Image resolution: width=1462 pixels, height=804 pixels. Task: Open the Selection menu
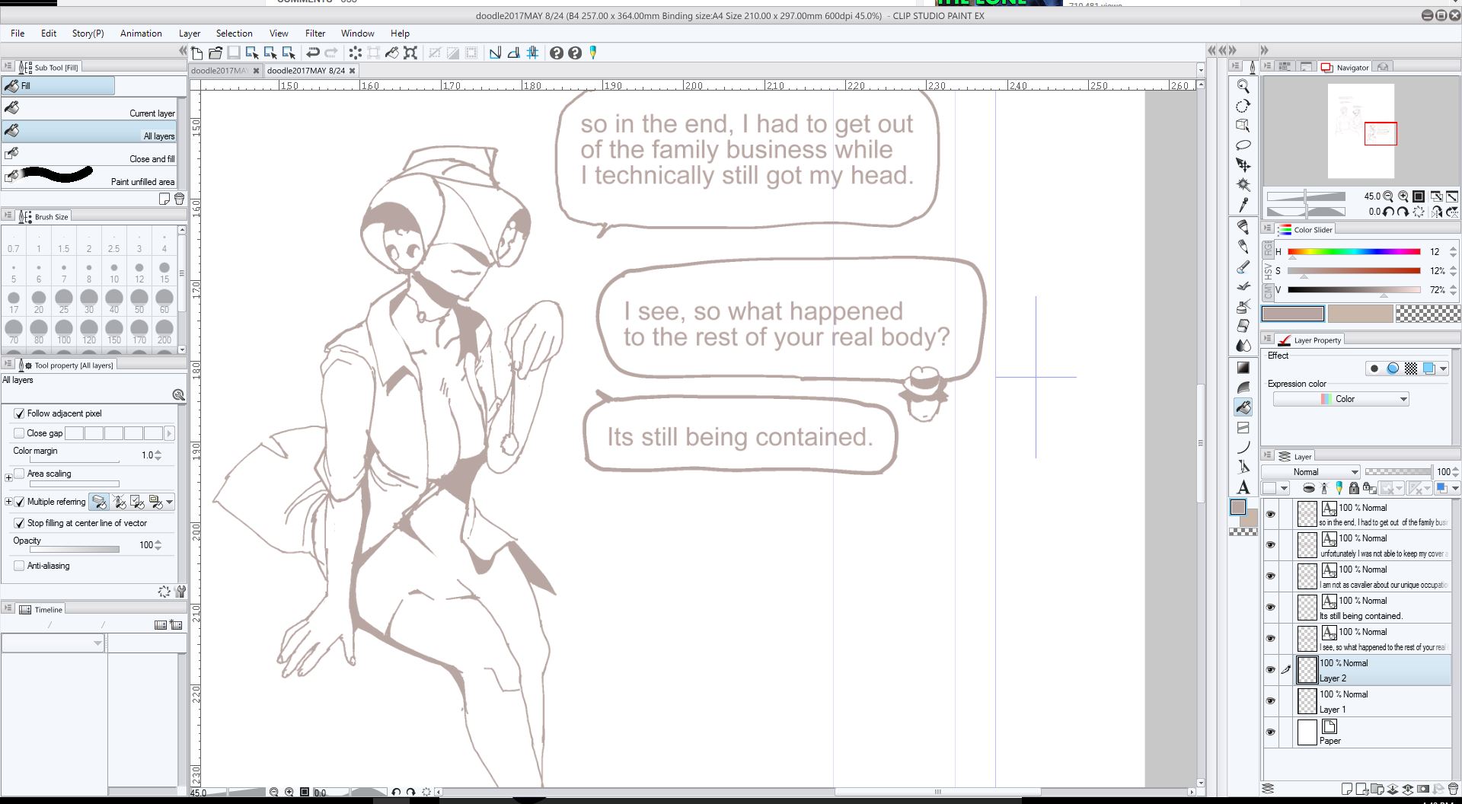(234, 33)
